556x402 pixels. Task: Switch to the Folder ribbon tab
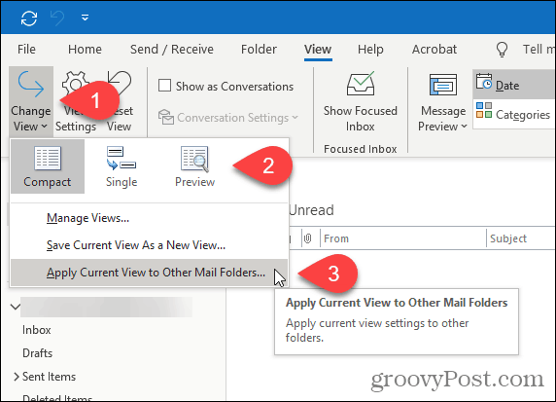tap(259, 50)
